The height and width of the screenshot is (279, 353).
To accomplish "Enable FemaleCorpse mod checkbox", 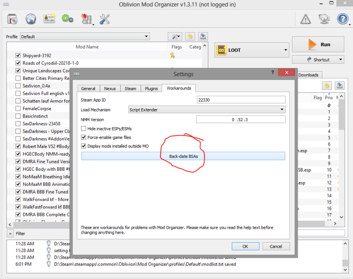I will tap(18, 109).
